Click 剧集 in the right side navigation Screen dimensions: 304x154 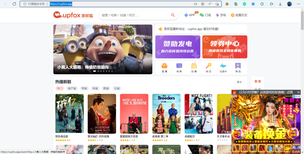tap(258, 81)
